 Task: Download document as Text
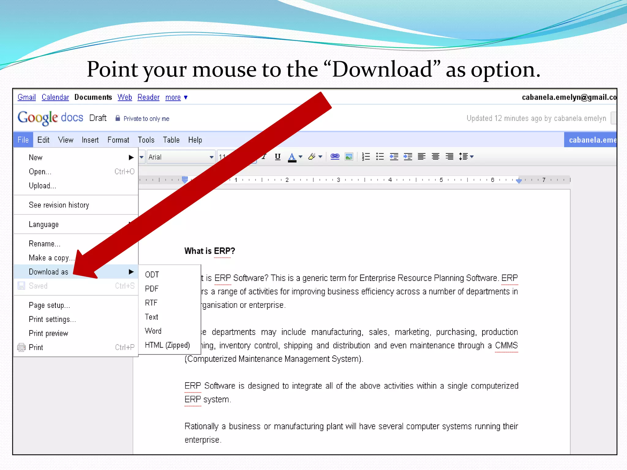tap(170, 317)
